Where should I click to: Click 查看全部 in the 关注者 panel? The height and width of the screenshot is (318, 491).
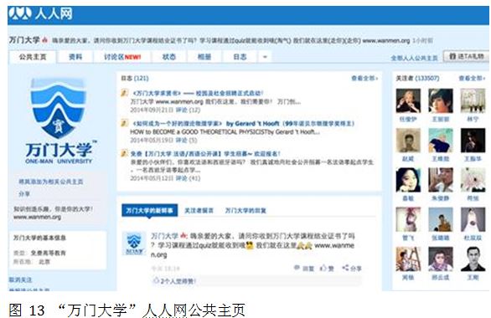pyautogui.click(x=472, y=78)
